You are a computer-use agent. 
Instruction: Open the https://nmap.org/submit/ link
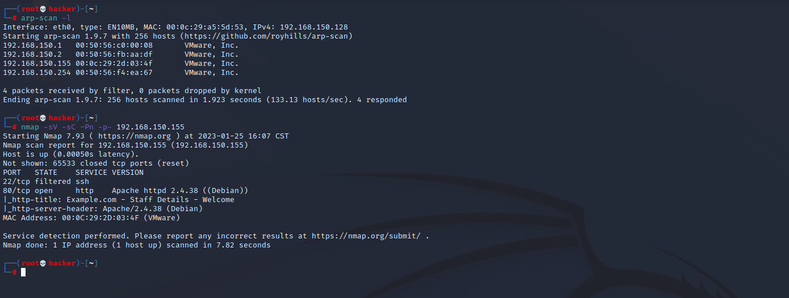pos(366,236)
